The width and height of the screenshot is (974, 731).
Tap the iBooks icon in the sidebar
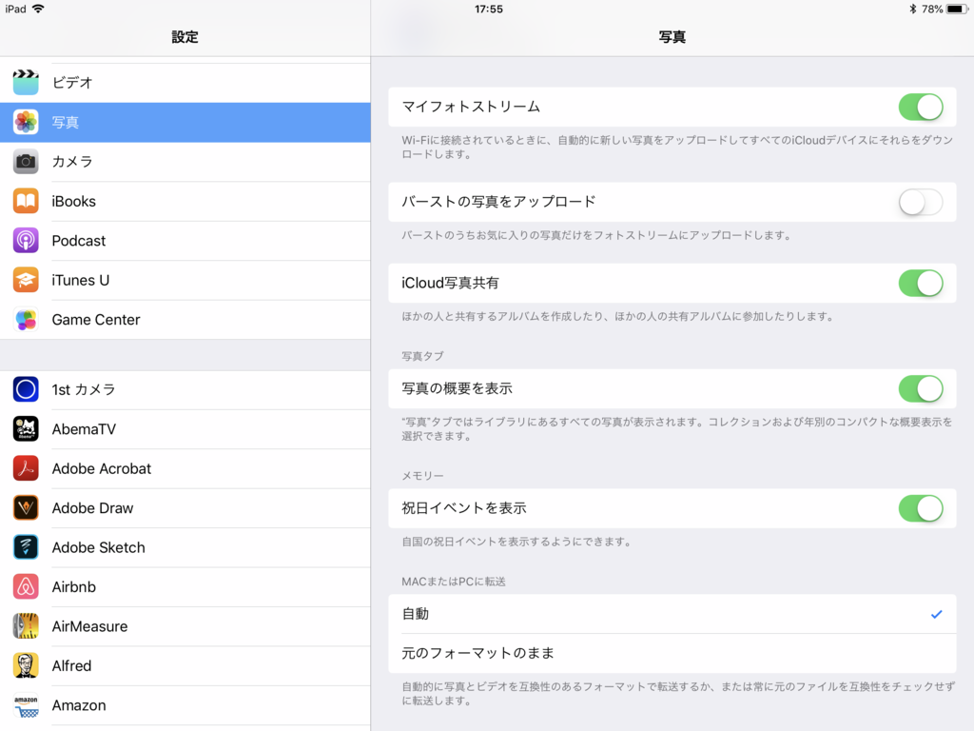pos(26,201)
